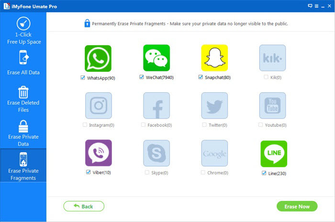Viewport: 335px width, 222px height.
Task: Toggle the Youtube(0) checkbox
Action: pos(260,124)
